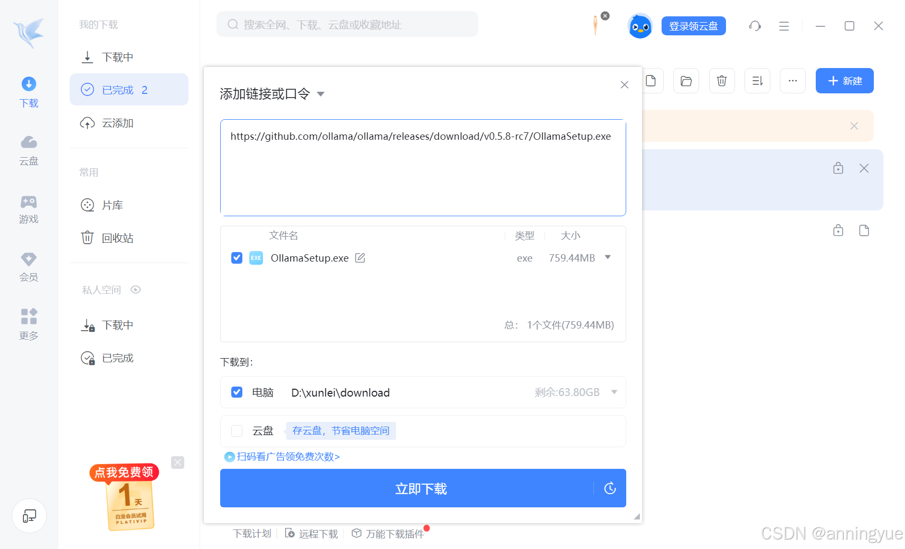
Task: Select 已完成 2 completed downloads
Action: (129, 90)
